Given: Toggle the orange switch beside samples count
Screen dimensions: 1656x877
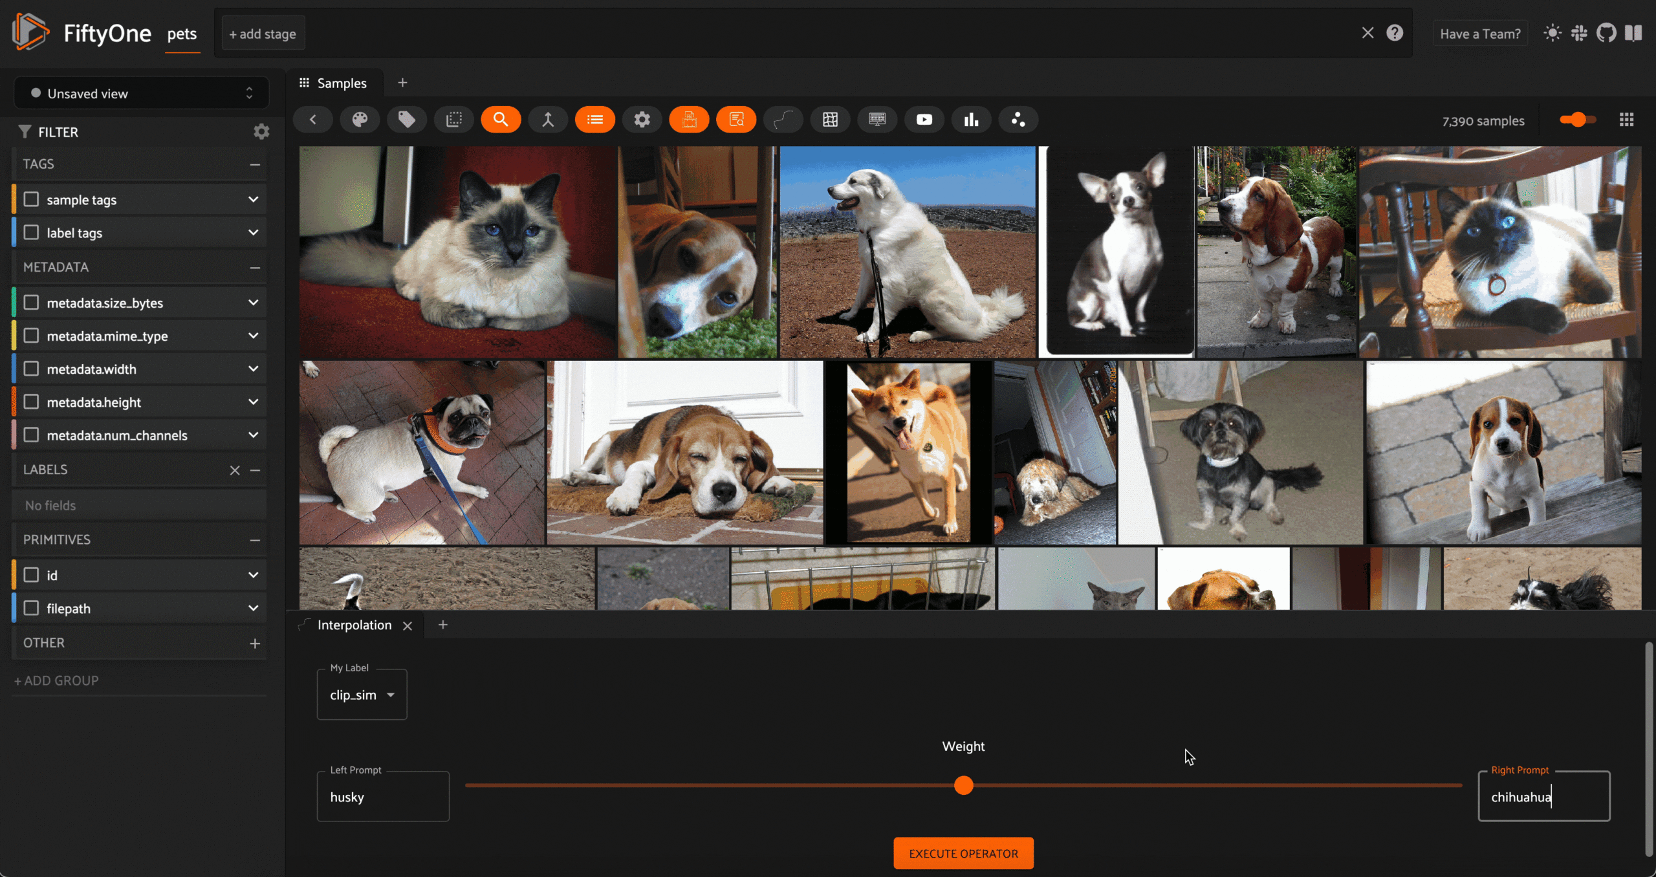Looking at the screenshot, I should [x=1577, y=120].
